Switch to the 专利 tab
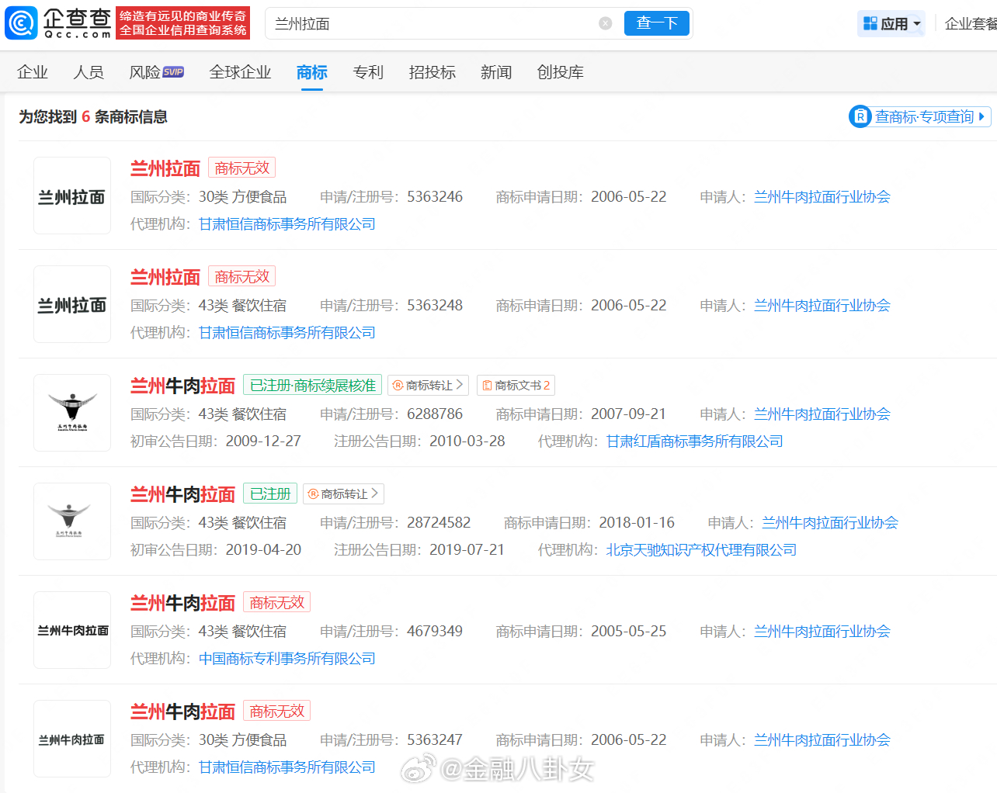 [x=368, y=72]
